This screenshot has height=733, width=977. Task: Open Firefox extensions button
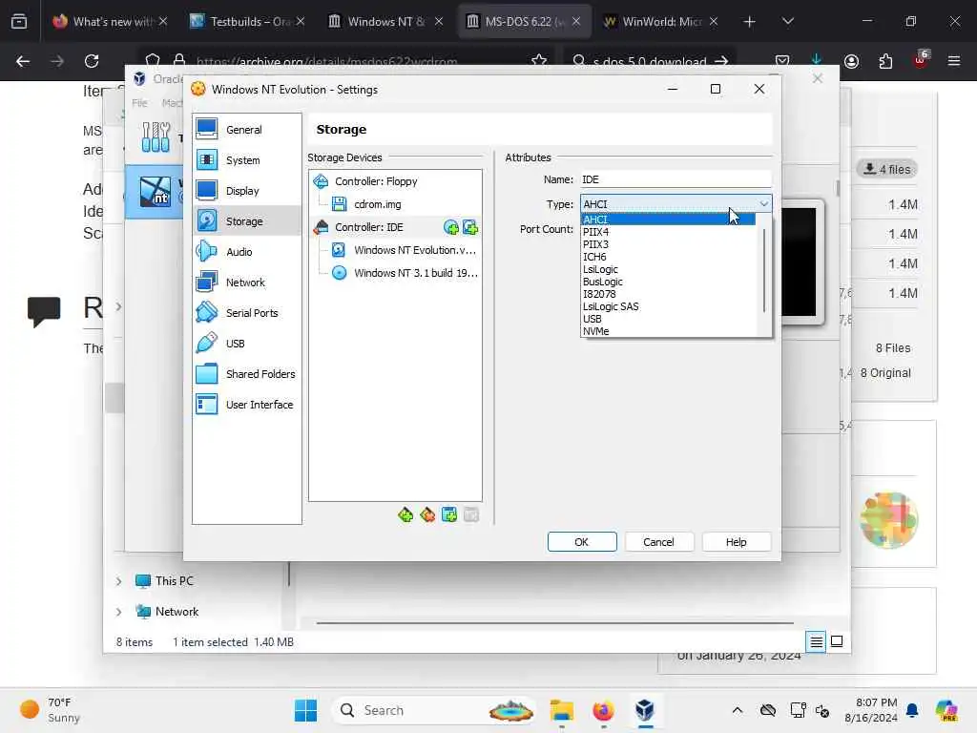pos(885,61)
